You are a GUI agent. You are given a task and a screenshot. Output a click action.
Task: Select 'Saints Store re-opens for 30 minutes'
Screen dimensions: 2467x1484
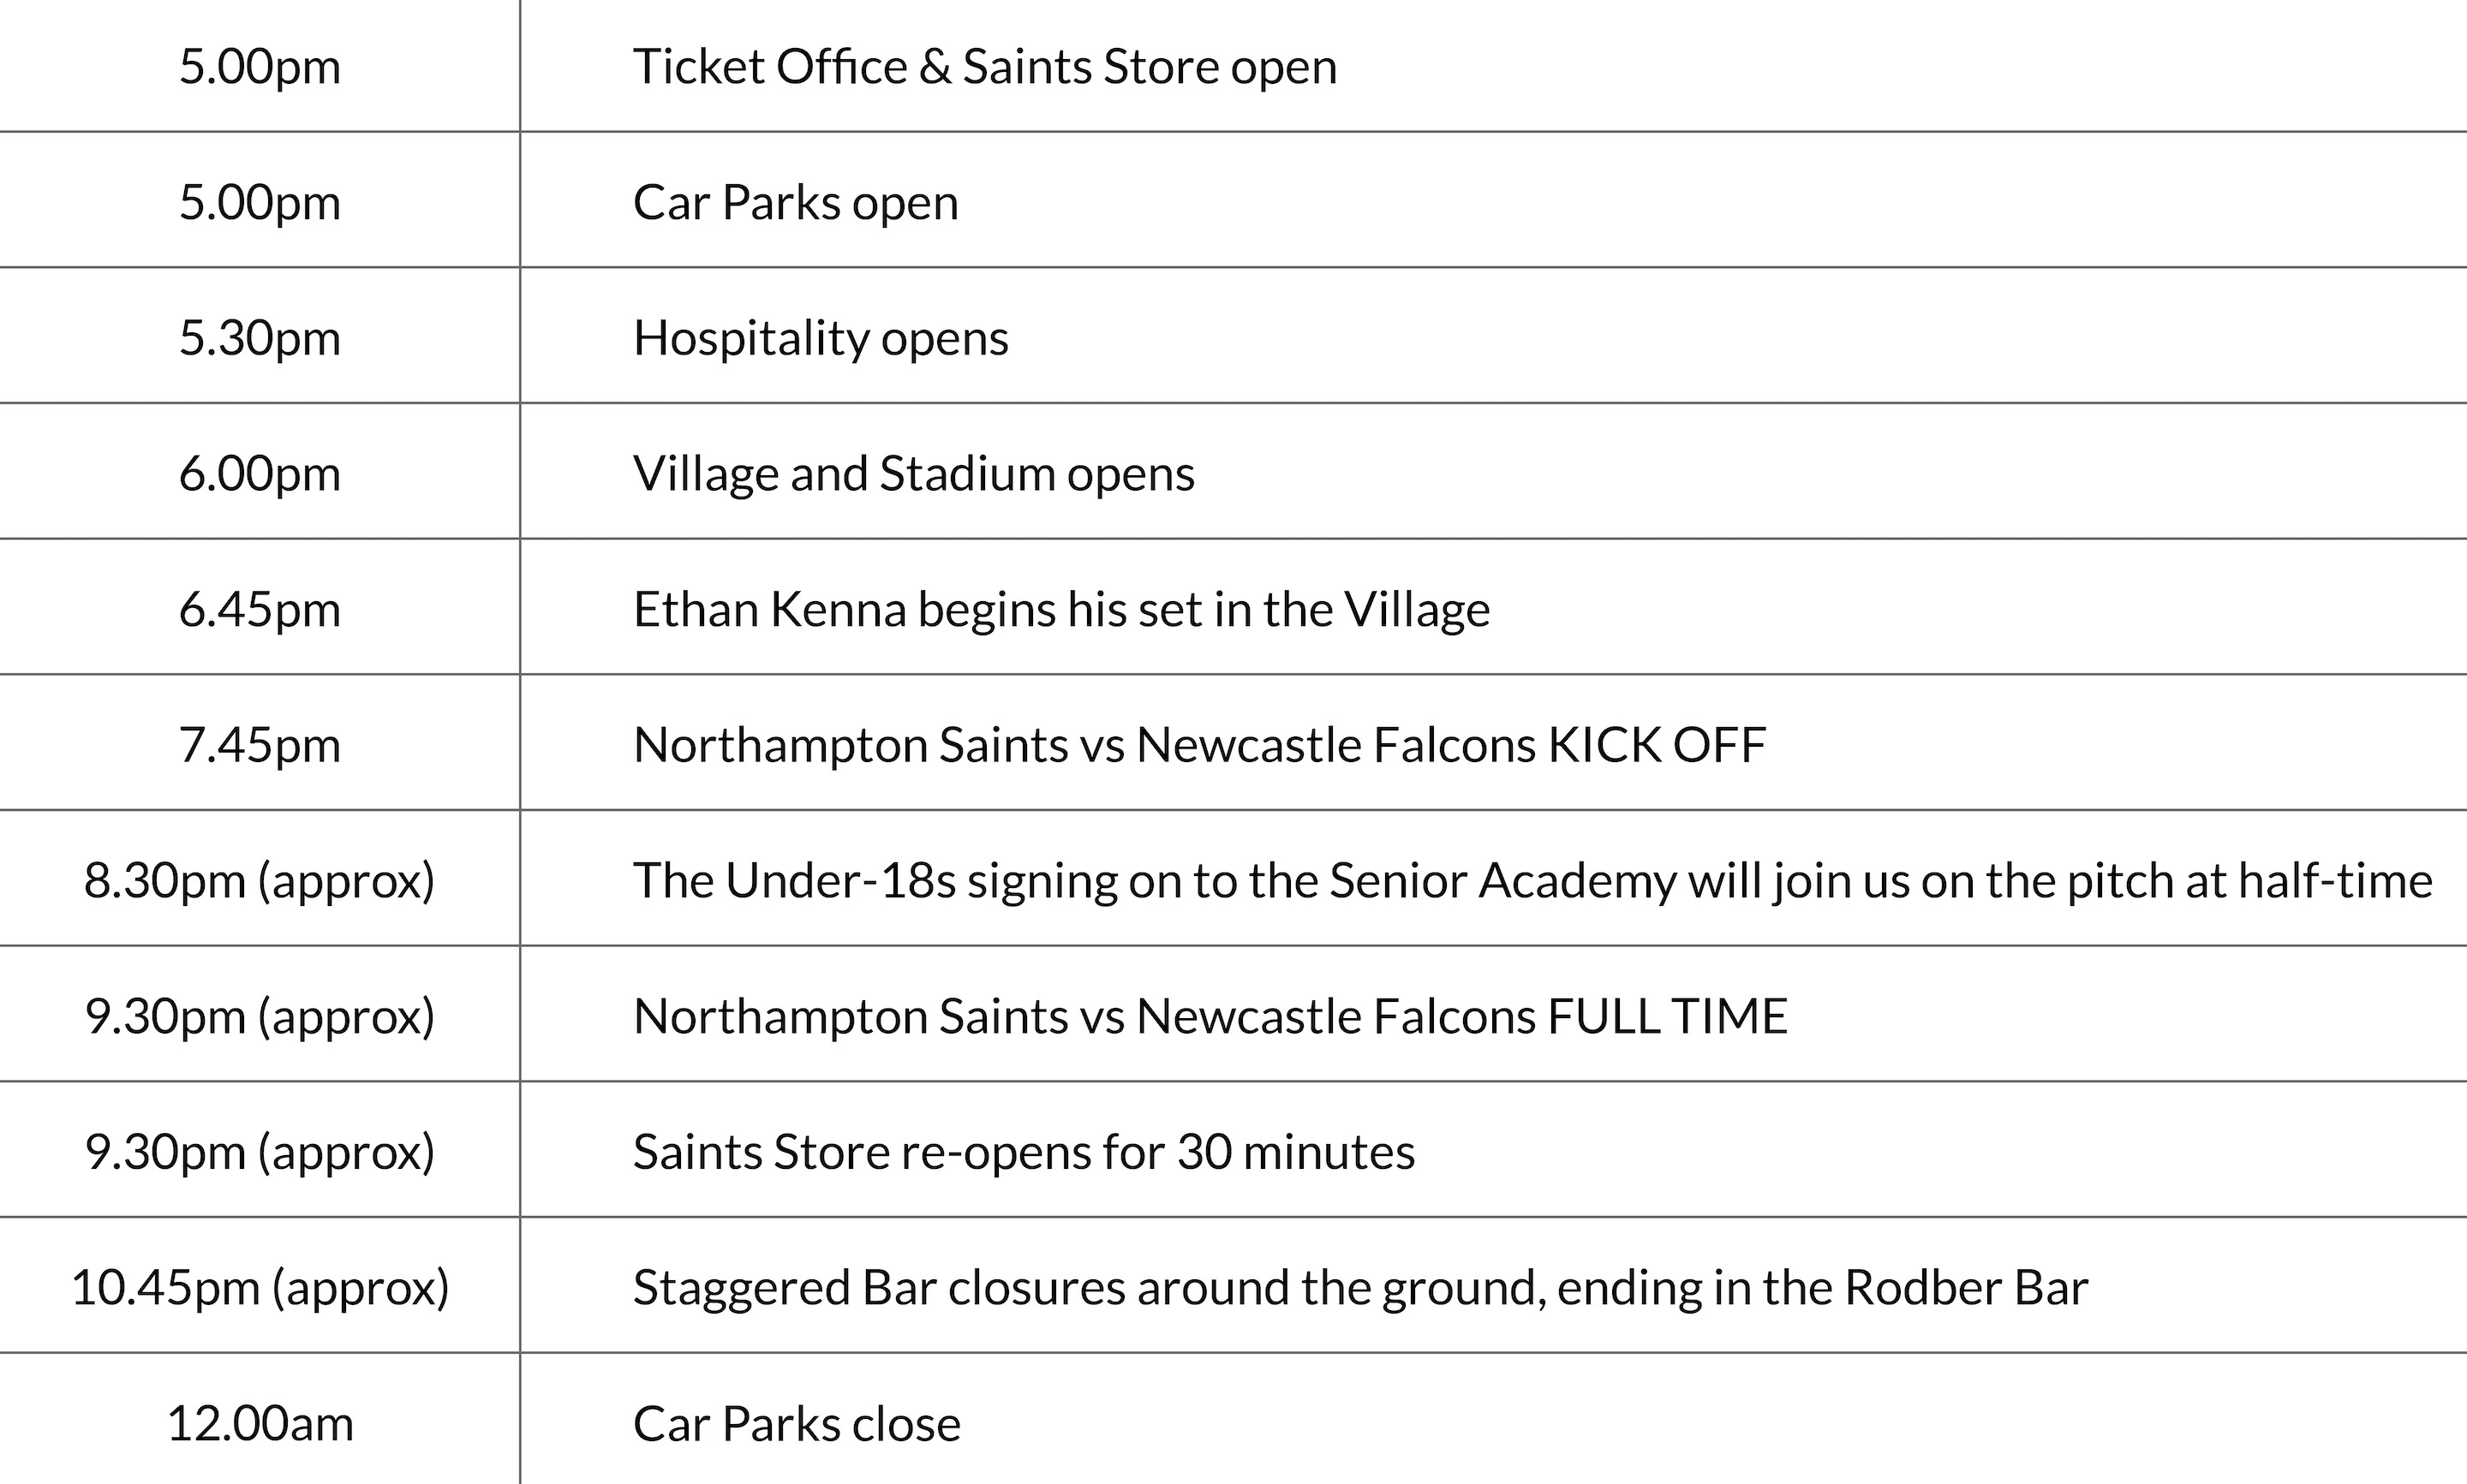(1023, 1152)
